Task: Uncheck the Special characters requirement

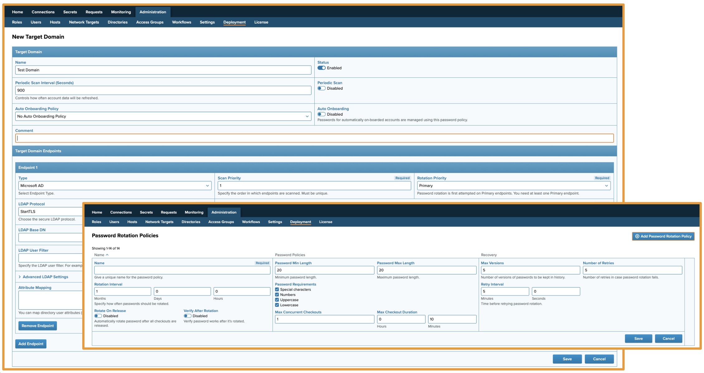Action: pyautogui.click(x=277, y=289)
